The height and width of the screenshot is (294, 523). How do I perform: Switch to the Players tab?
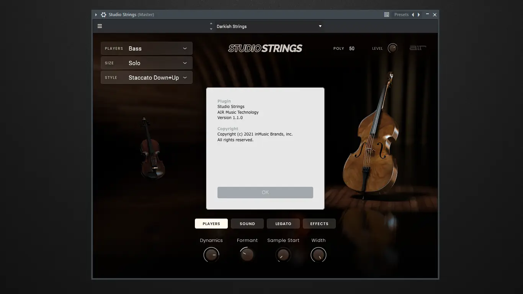(211, 224)
